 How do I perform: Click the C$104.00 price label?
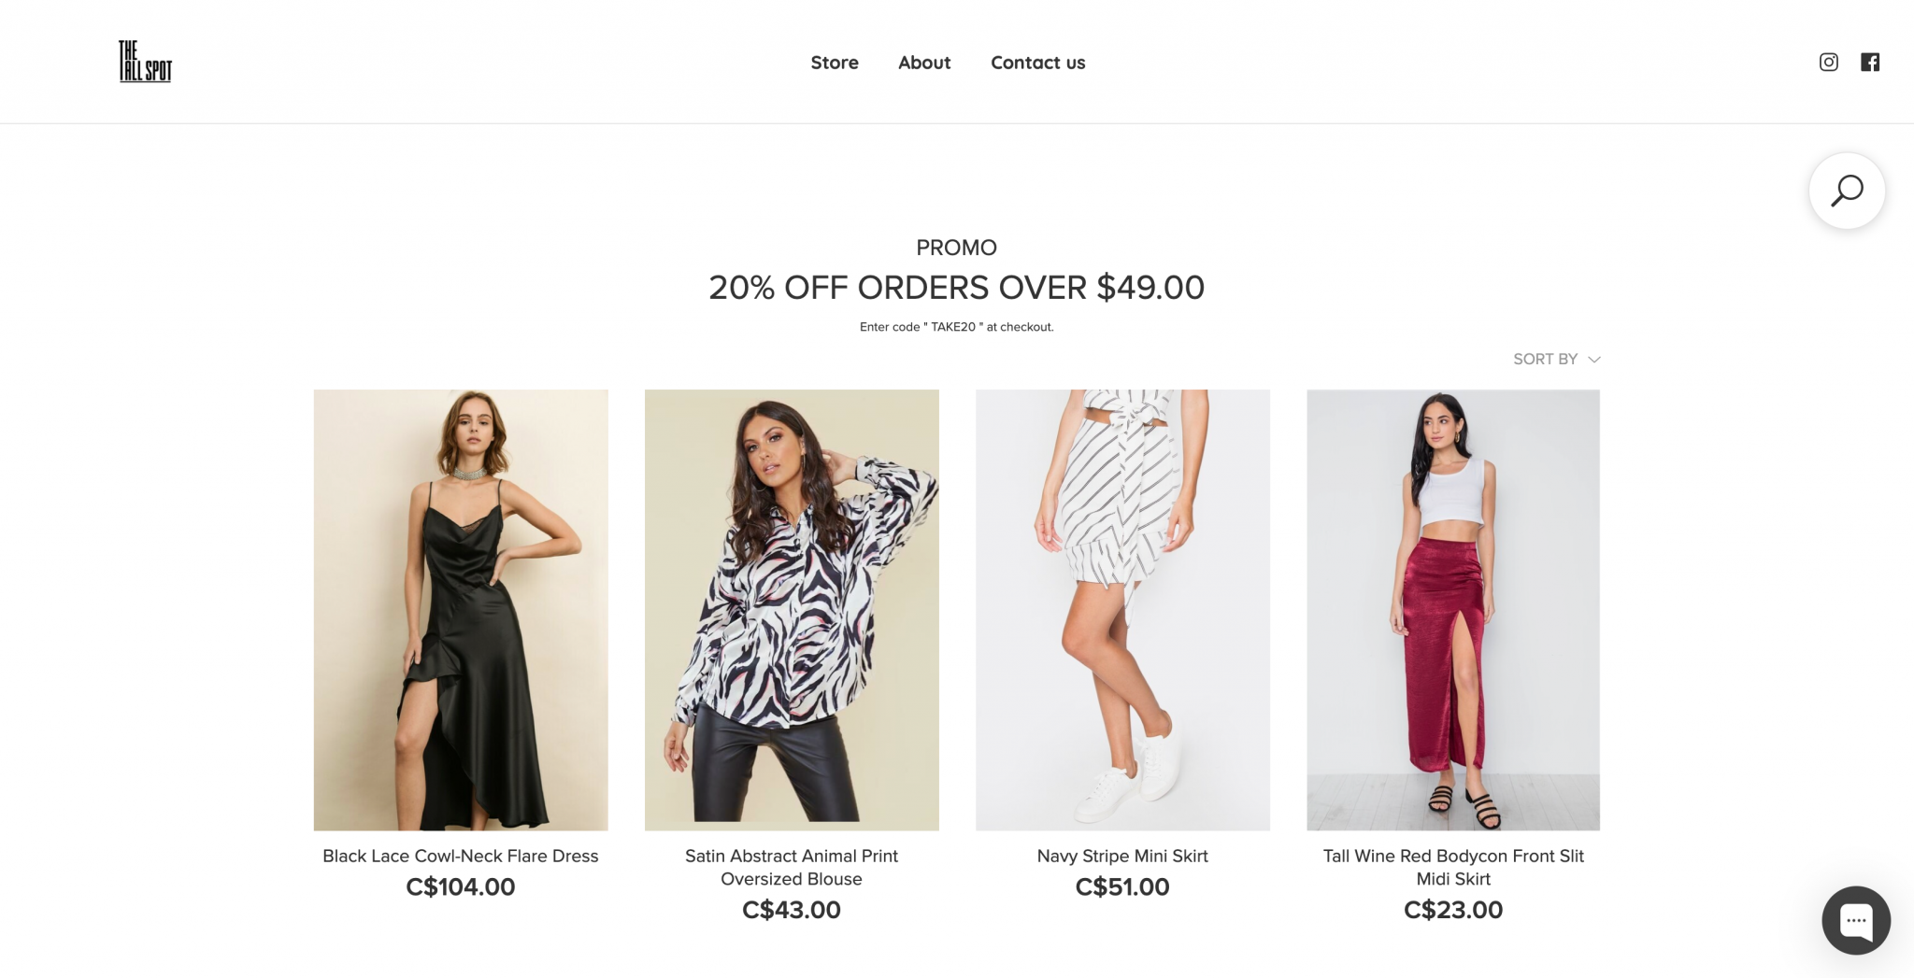coord(460,886)
